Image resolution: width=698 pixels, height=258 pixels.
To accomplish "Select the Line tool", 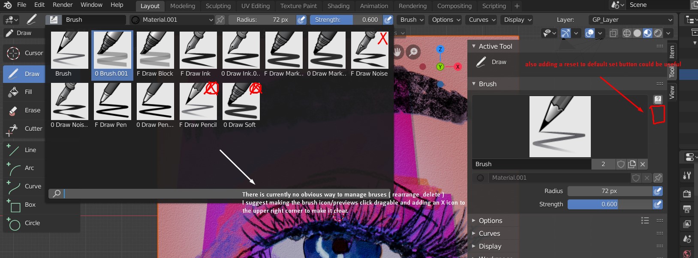I will coord(24,150).
